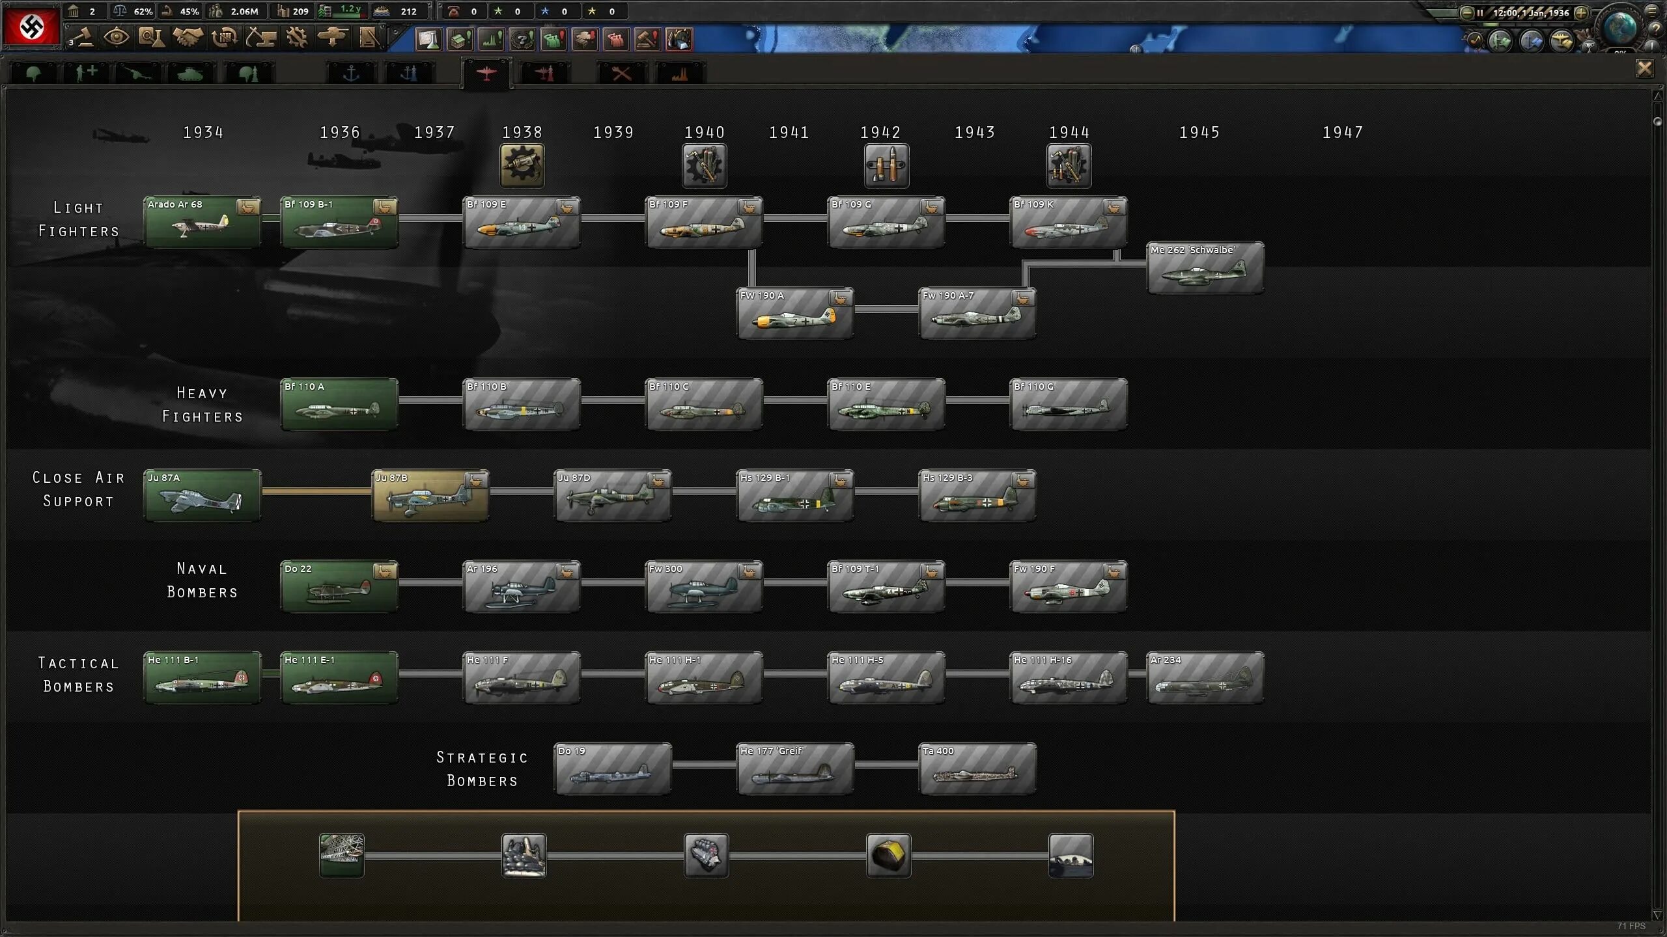Decrease game speed with minus button
1667x937 pixels.
click(1466, 13)
